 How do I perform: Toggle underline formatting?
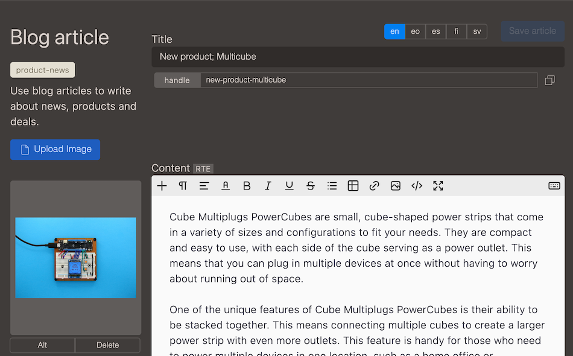click(x=290, y=186)
